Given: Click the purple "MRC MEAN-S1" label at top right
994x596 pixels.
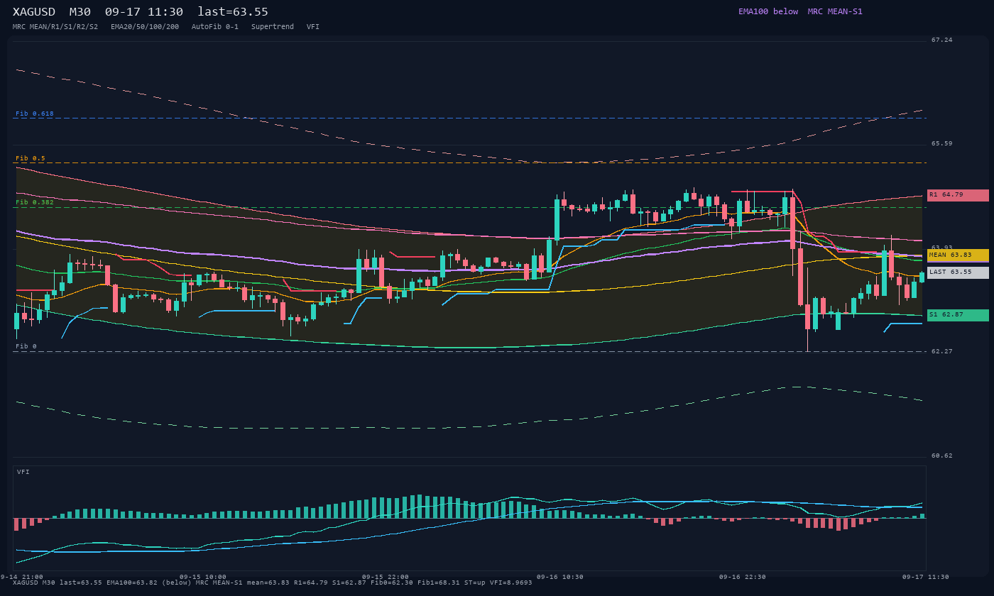Looking at the screenshot, I should pyautogui.click(x=835, y=11).
